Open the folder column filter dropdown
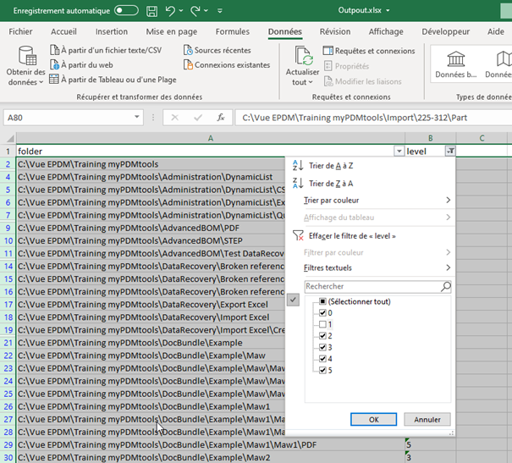 [399, 151]
